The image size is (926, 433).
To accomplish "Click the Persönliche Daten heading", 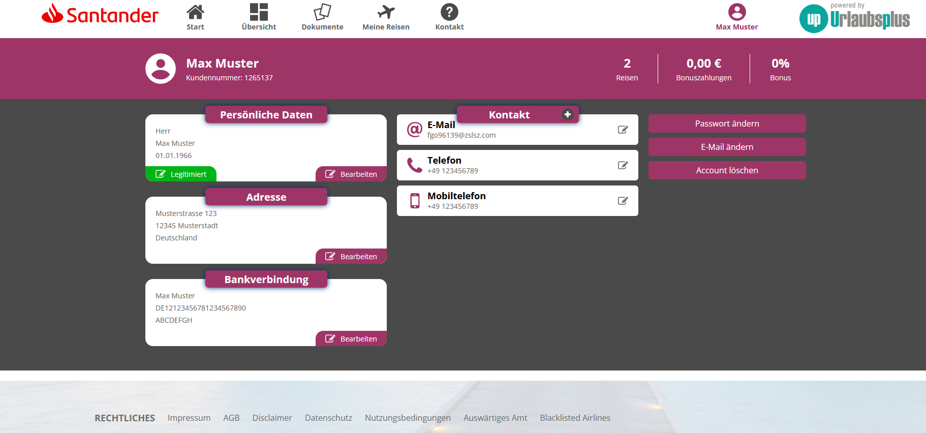I will coord(266,115).
